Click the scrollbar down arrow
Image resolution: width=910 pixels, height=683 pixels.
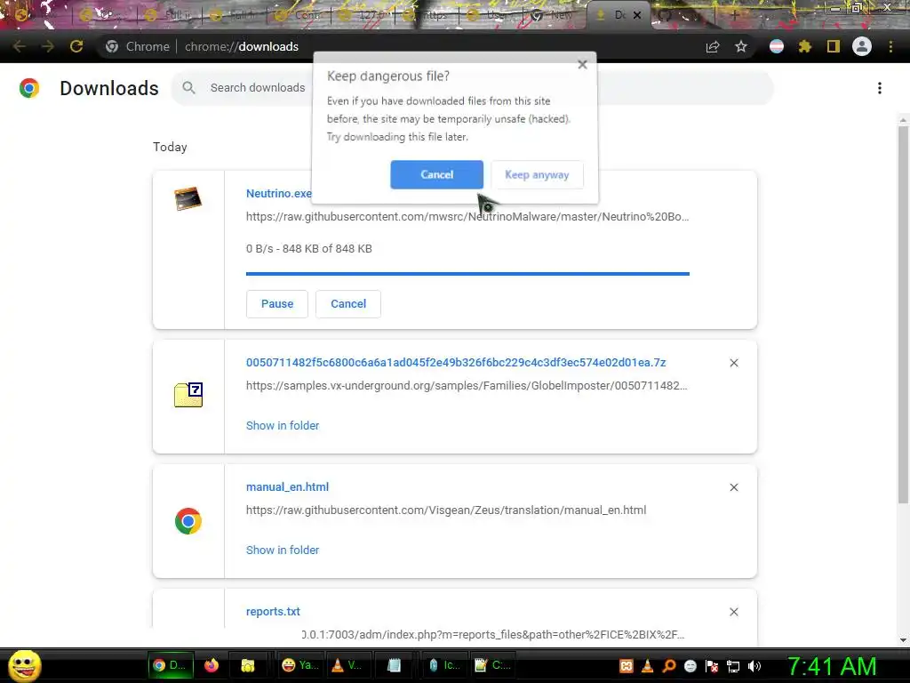[x=903, y=640]
